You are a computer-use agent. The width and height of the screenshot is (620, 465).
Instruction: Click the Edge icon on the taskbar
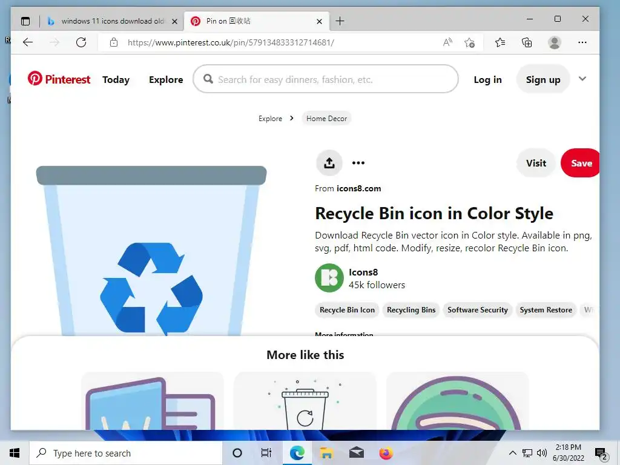tap(297, 453)
